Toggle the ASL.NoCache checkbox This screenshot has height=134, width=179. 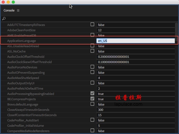pos(92,51)
